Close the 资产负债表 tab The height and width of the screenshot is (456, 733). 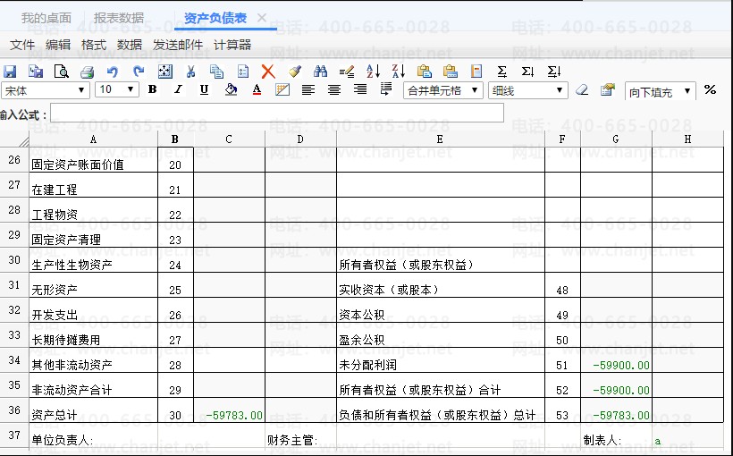262,18
